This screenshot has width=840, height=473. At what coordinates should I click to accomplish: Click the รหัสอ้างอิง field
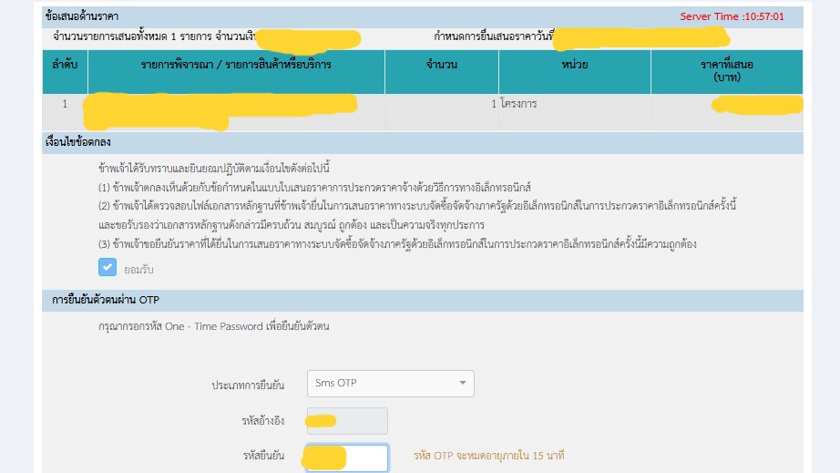[x=346, y=420]
